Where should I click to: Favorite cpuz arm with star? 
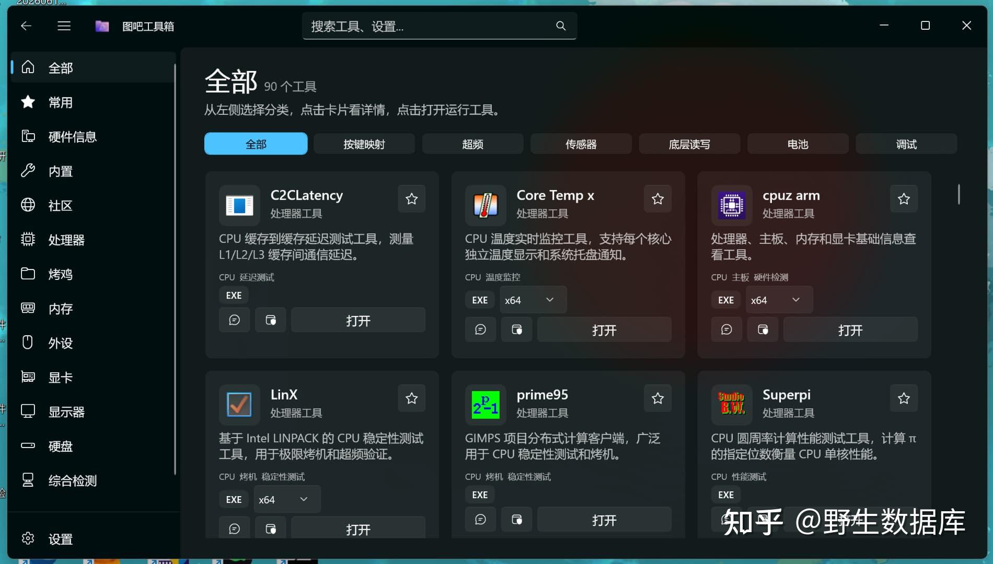pyautogui.click(x=904, y=198)
